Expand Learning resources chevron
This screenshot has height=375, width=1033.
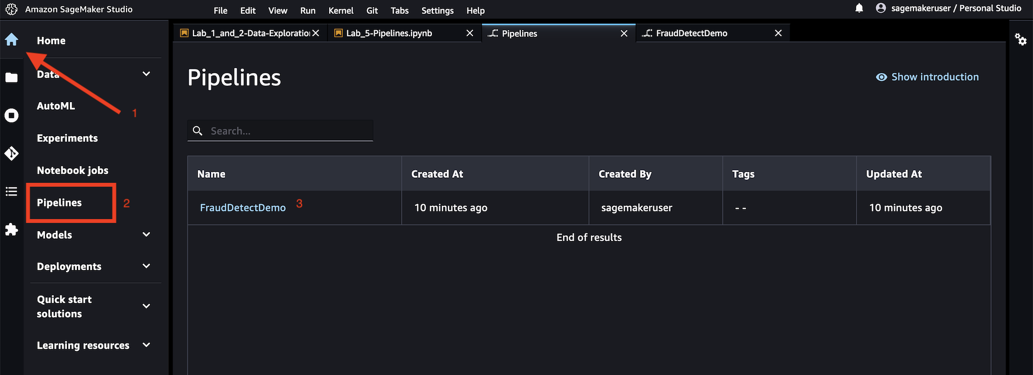point(146,345)
